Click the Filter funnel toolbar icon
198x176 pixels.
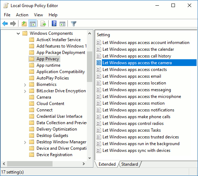click(73, 24)
